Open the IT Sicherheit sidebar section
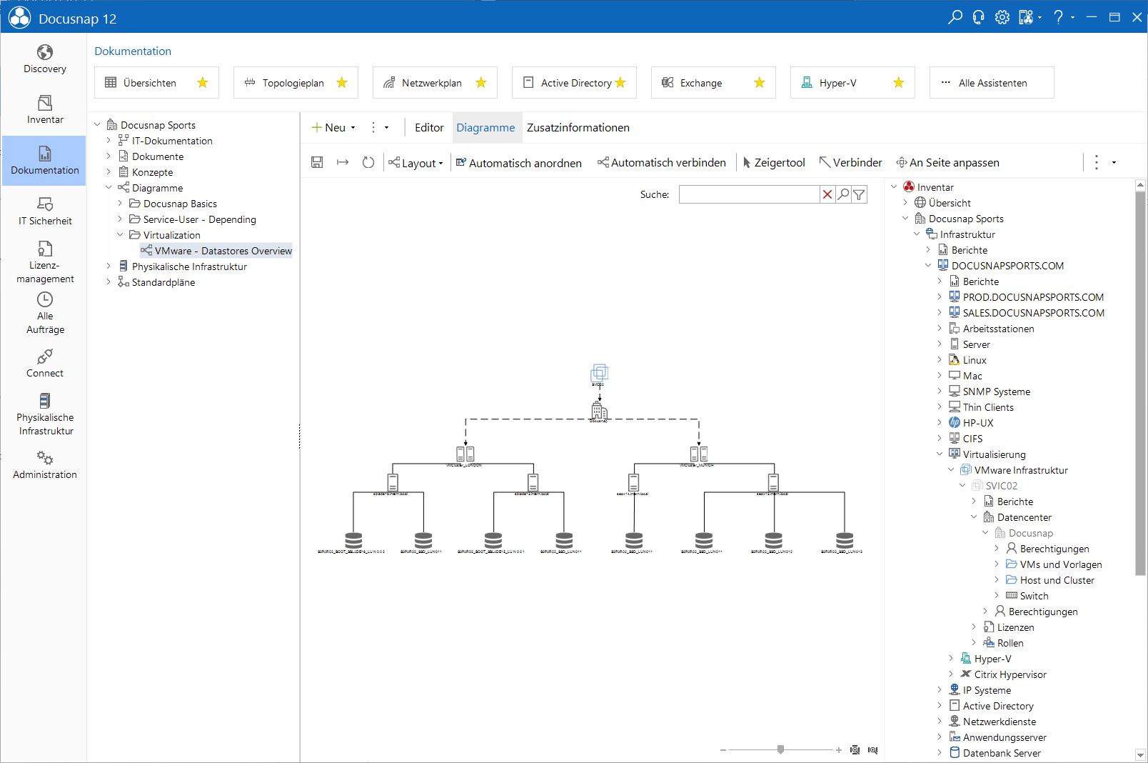This screenshot has height=763, width=1148. click(44, 211)
